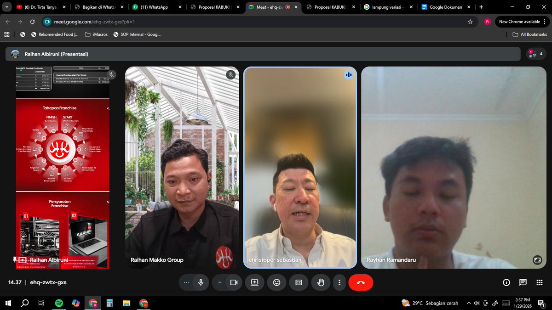Open All Bookmarks folder
Image resolution: width=552 pixels, height=310 pixels.
(530, 34)
